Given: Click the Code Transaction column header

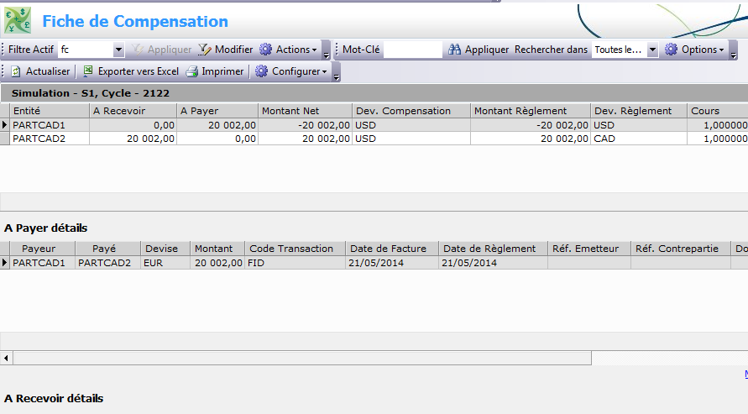Looking at the screenshot, I should point(295,249).
